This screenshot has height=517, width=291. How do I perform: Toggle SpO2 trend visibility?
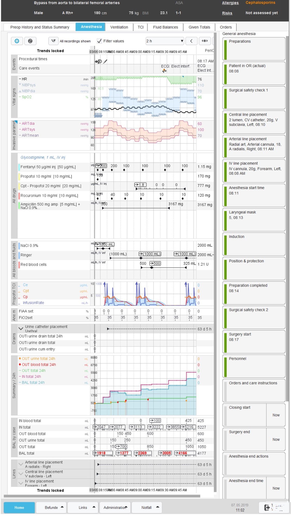pyautogui.click(x=25, y=97)
